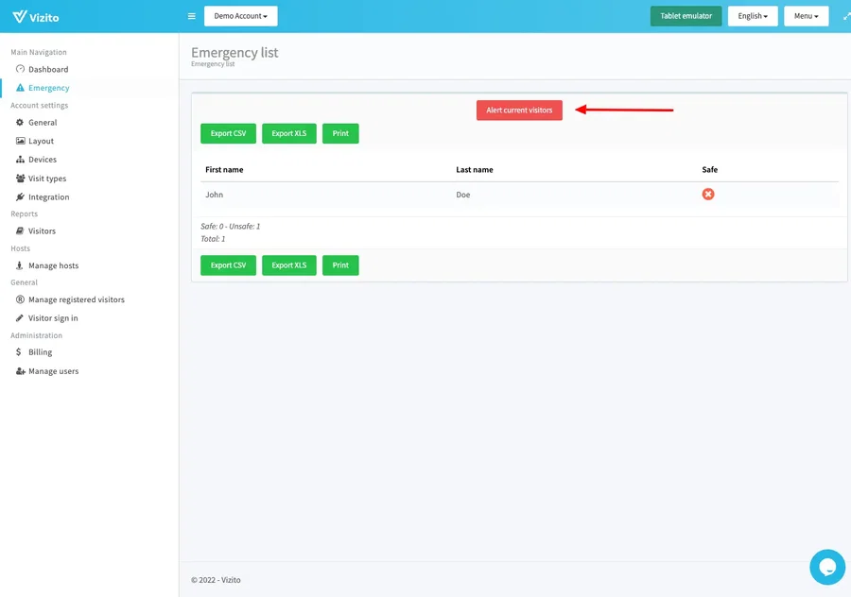
Task: Open the Menu dropdown
Action: click(x=806, y=16)
